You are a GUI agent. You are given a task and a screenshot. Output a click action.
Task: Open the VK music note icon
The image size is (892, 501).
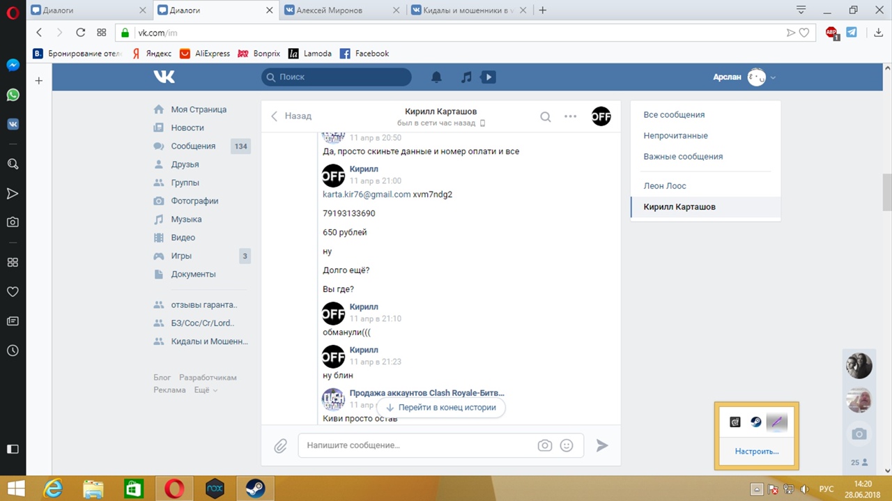(x=466, y=77)
